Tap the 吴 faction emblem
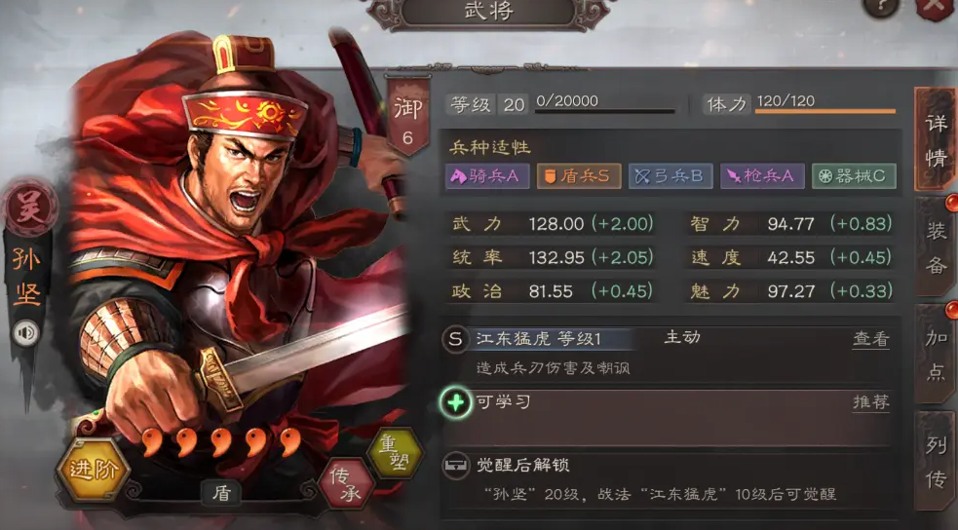The width and height of the screenshot is (958, 530). [x=30, y=209]
